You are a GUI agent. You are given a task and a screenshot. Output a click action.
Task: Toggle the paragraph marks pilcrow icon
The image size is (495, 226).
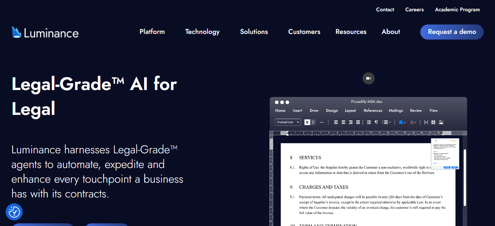tap(376, 122)
